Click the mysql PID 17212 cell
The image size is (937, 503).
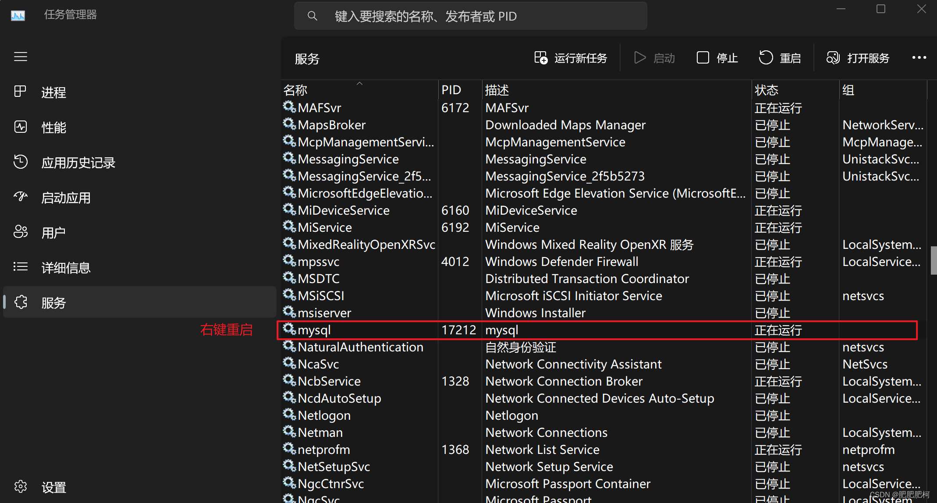(x=459, y=330)
